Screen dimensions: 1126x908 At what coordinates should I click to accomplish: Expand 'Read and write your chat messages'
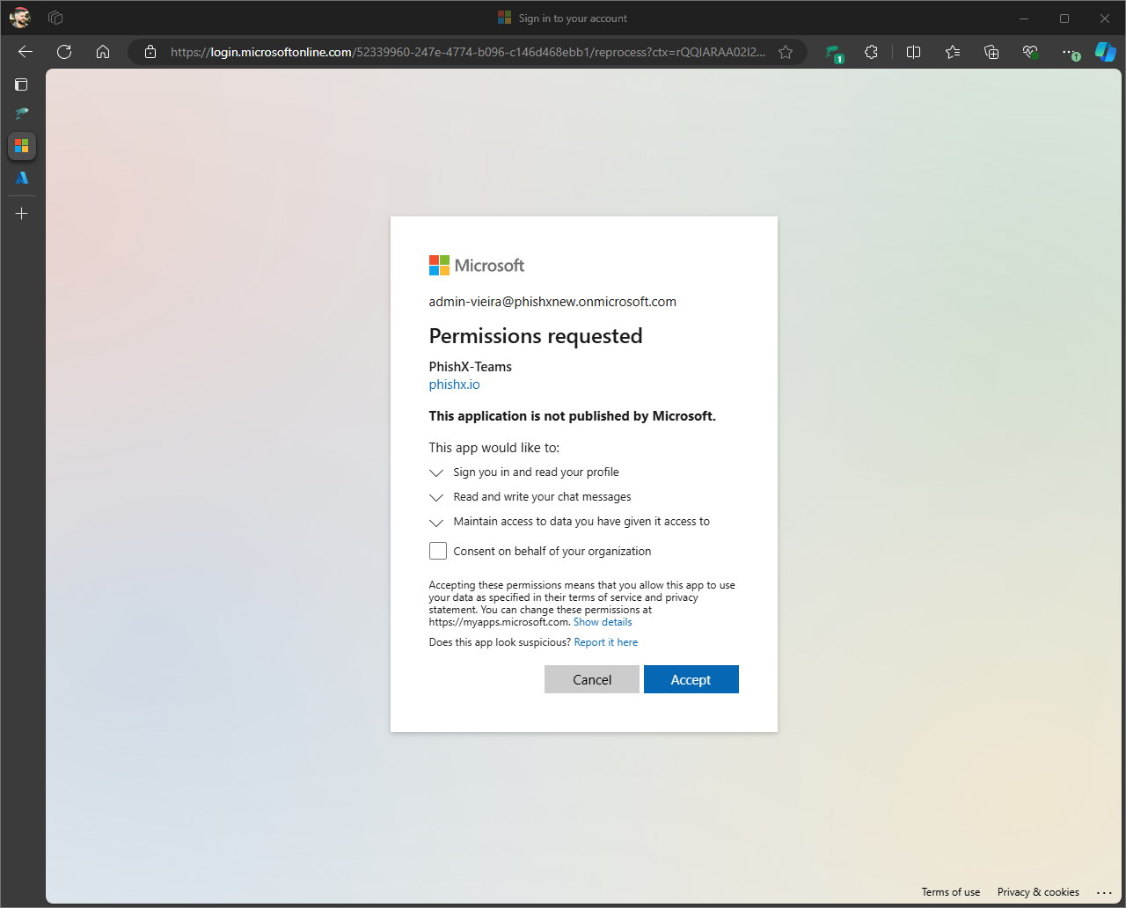click(530, 497)
